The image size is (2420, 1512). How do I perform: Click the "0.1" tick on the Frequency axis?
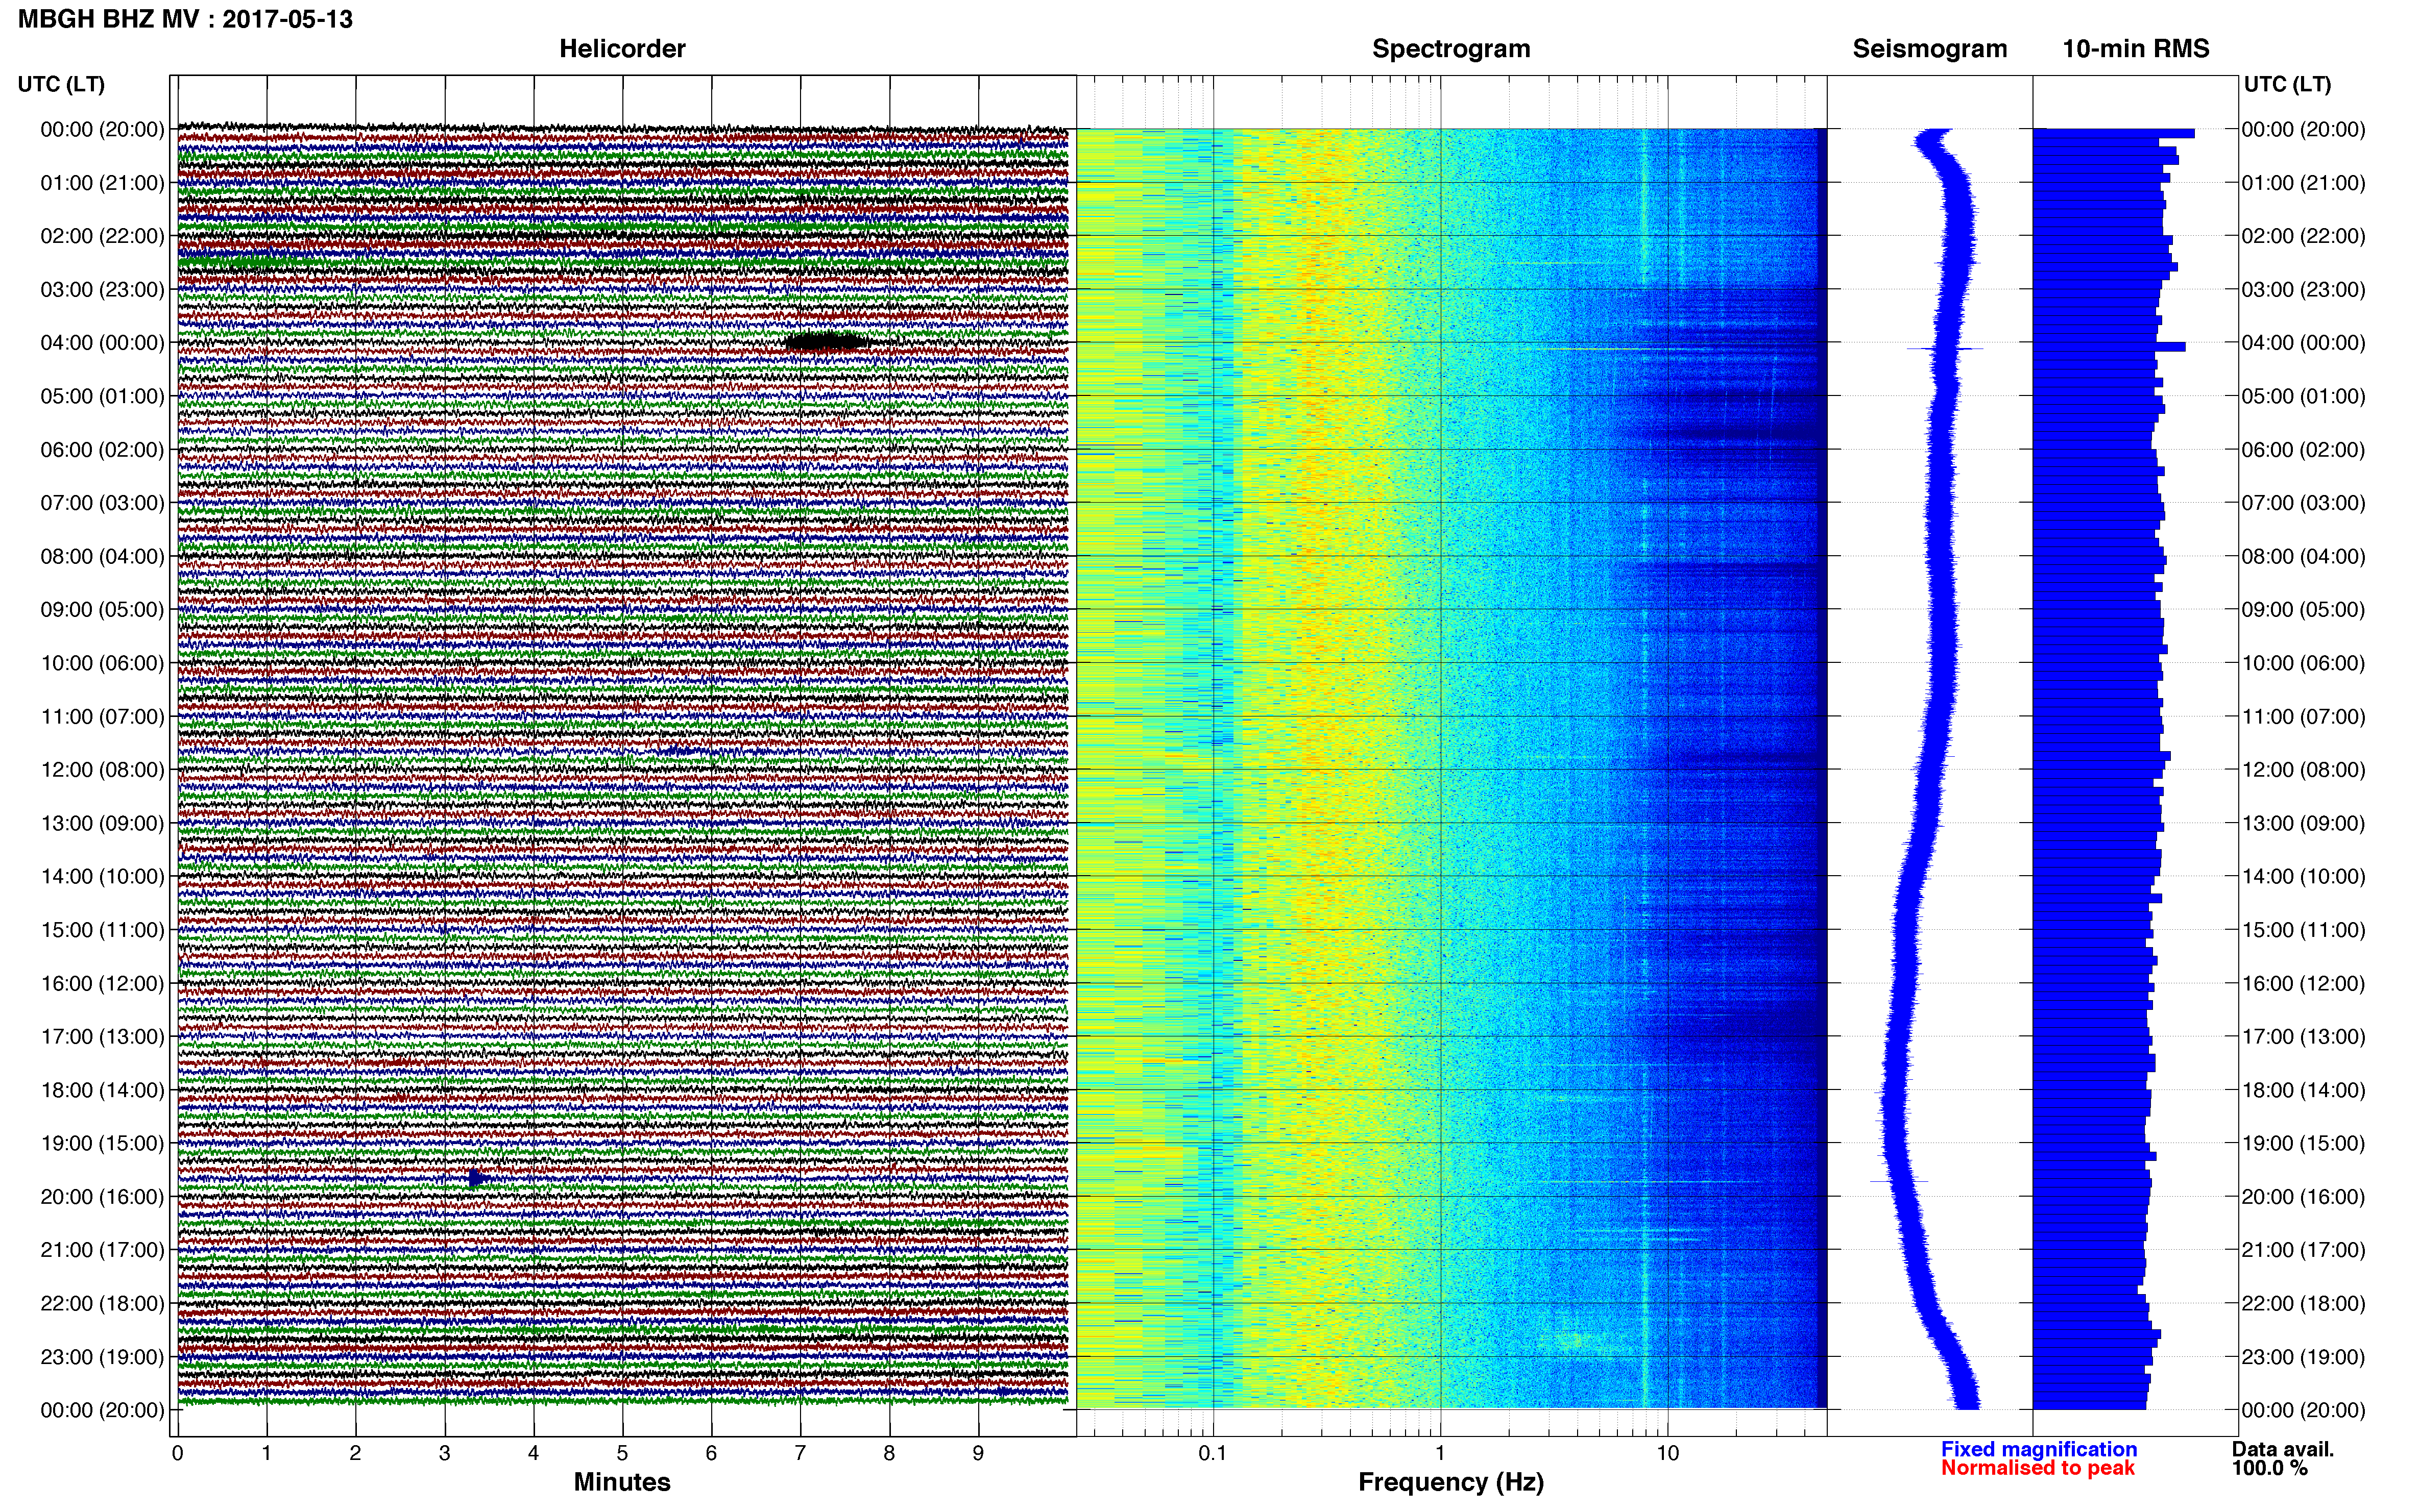(x=1213, y=1453)
